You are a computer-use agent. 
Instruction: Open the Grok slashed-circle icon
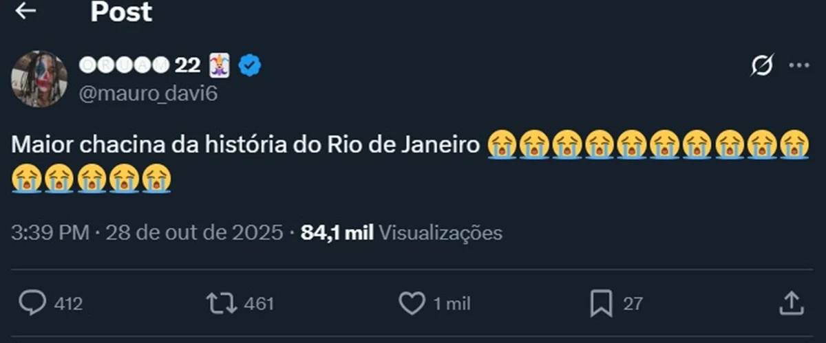pyautogui.click(x=762, y=65)
